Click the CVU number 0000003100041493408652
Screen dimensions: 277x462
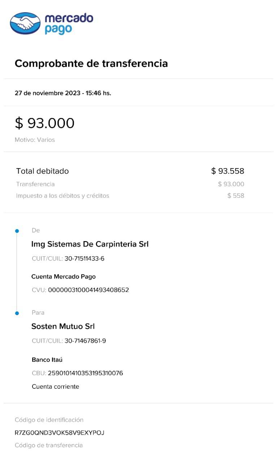pos(88,290)
